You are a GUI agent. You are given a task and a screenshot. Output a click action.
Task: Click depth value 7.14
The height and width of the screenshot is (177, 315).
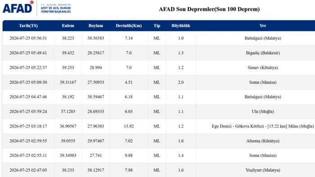pyautogui.click(x=129, y=38)
